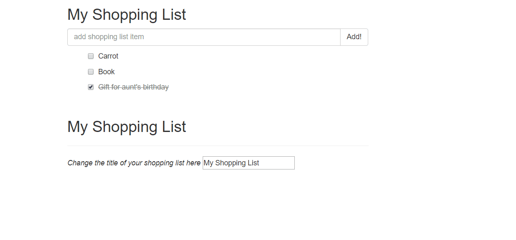Click the lower My Shopping List heading

126,127
